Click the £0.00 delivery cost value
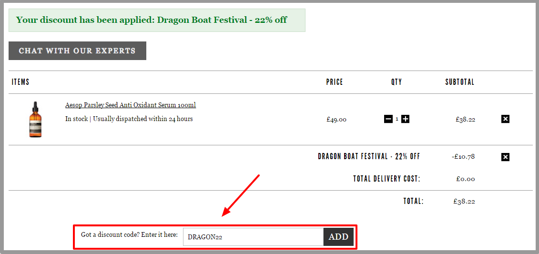This screenshot has width=539, height=254. point(466,179)
